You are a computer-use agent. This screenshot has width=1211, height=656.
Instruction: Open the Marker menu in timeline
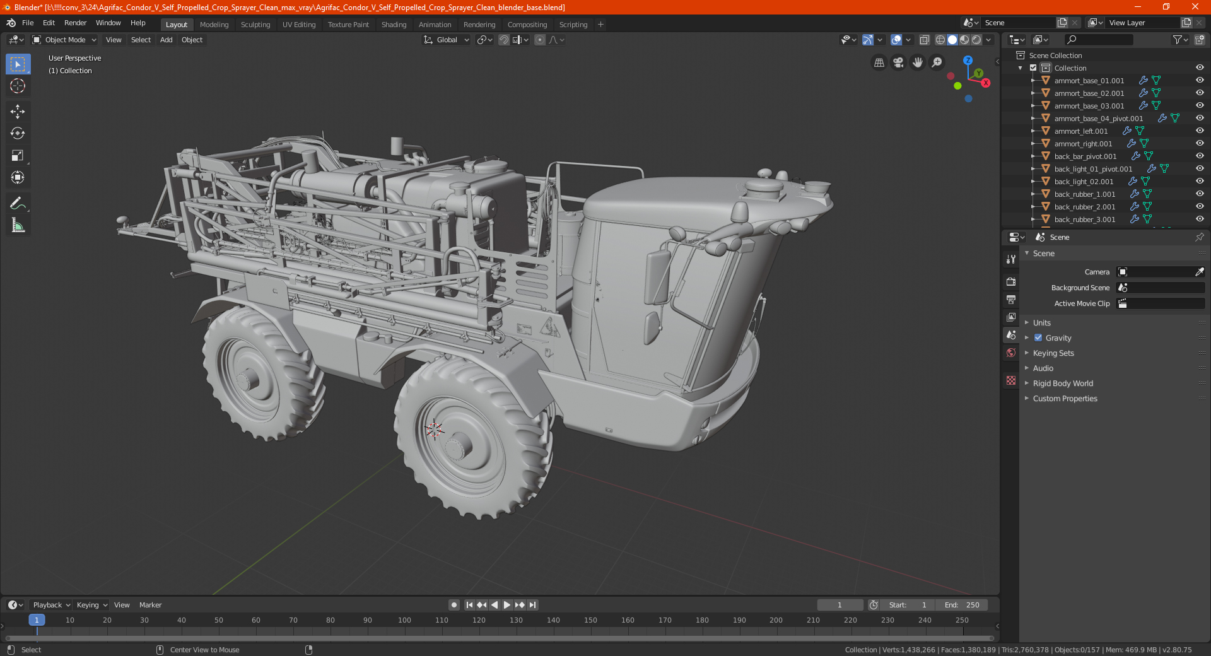pos(150,605)
